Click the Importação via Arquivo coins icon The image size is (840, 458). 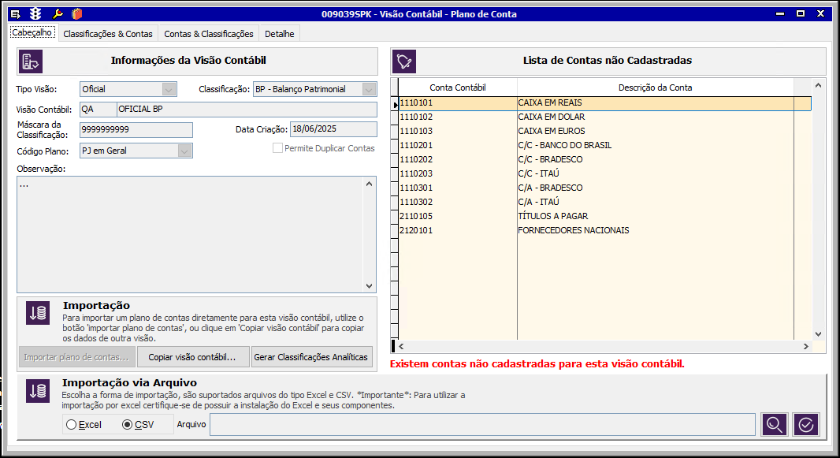pos(38,391)
